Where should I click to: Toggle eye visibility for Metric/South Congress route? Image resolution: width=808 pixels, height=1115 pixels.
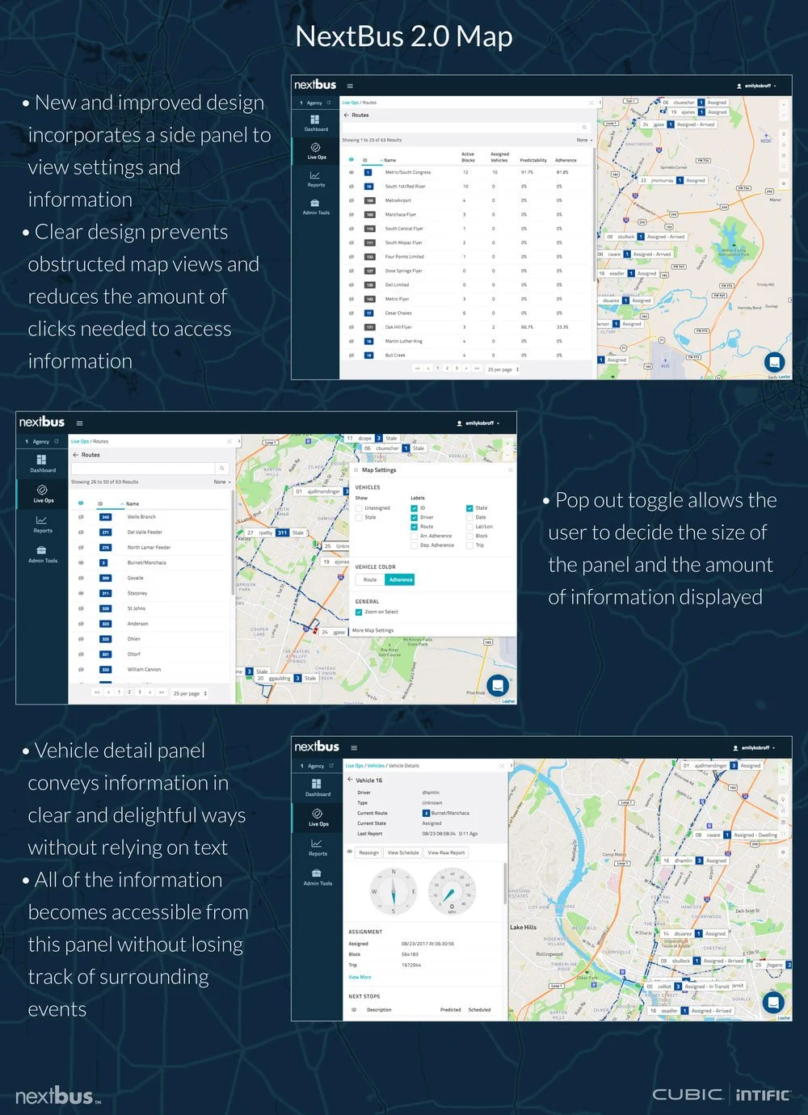351,172
